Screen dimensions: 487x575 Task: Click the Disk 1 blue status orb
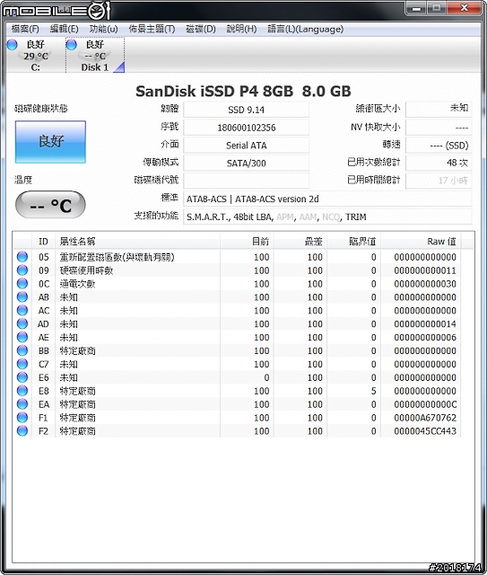tap(71, 45)
